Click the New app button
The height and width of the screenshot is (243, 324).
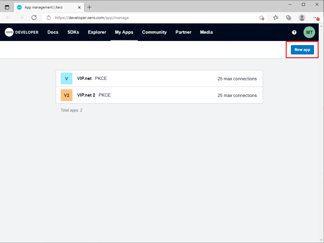point(302,50)
